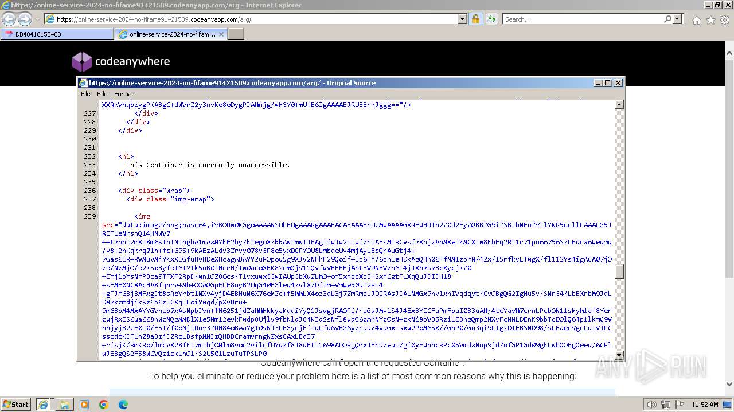Screen dimensions: 734x412
Task: Click the src="data:image/png;base64 text
Action: [x=156, y=225]
